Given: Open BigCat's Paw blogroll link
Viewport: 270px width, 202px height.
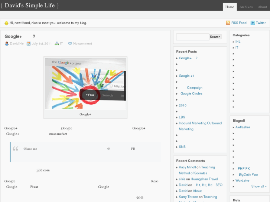Looking at the screenshot, I should coord(248,175).
